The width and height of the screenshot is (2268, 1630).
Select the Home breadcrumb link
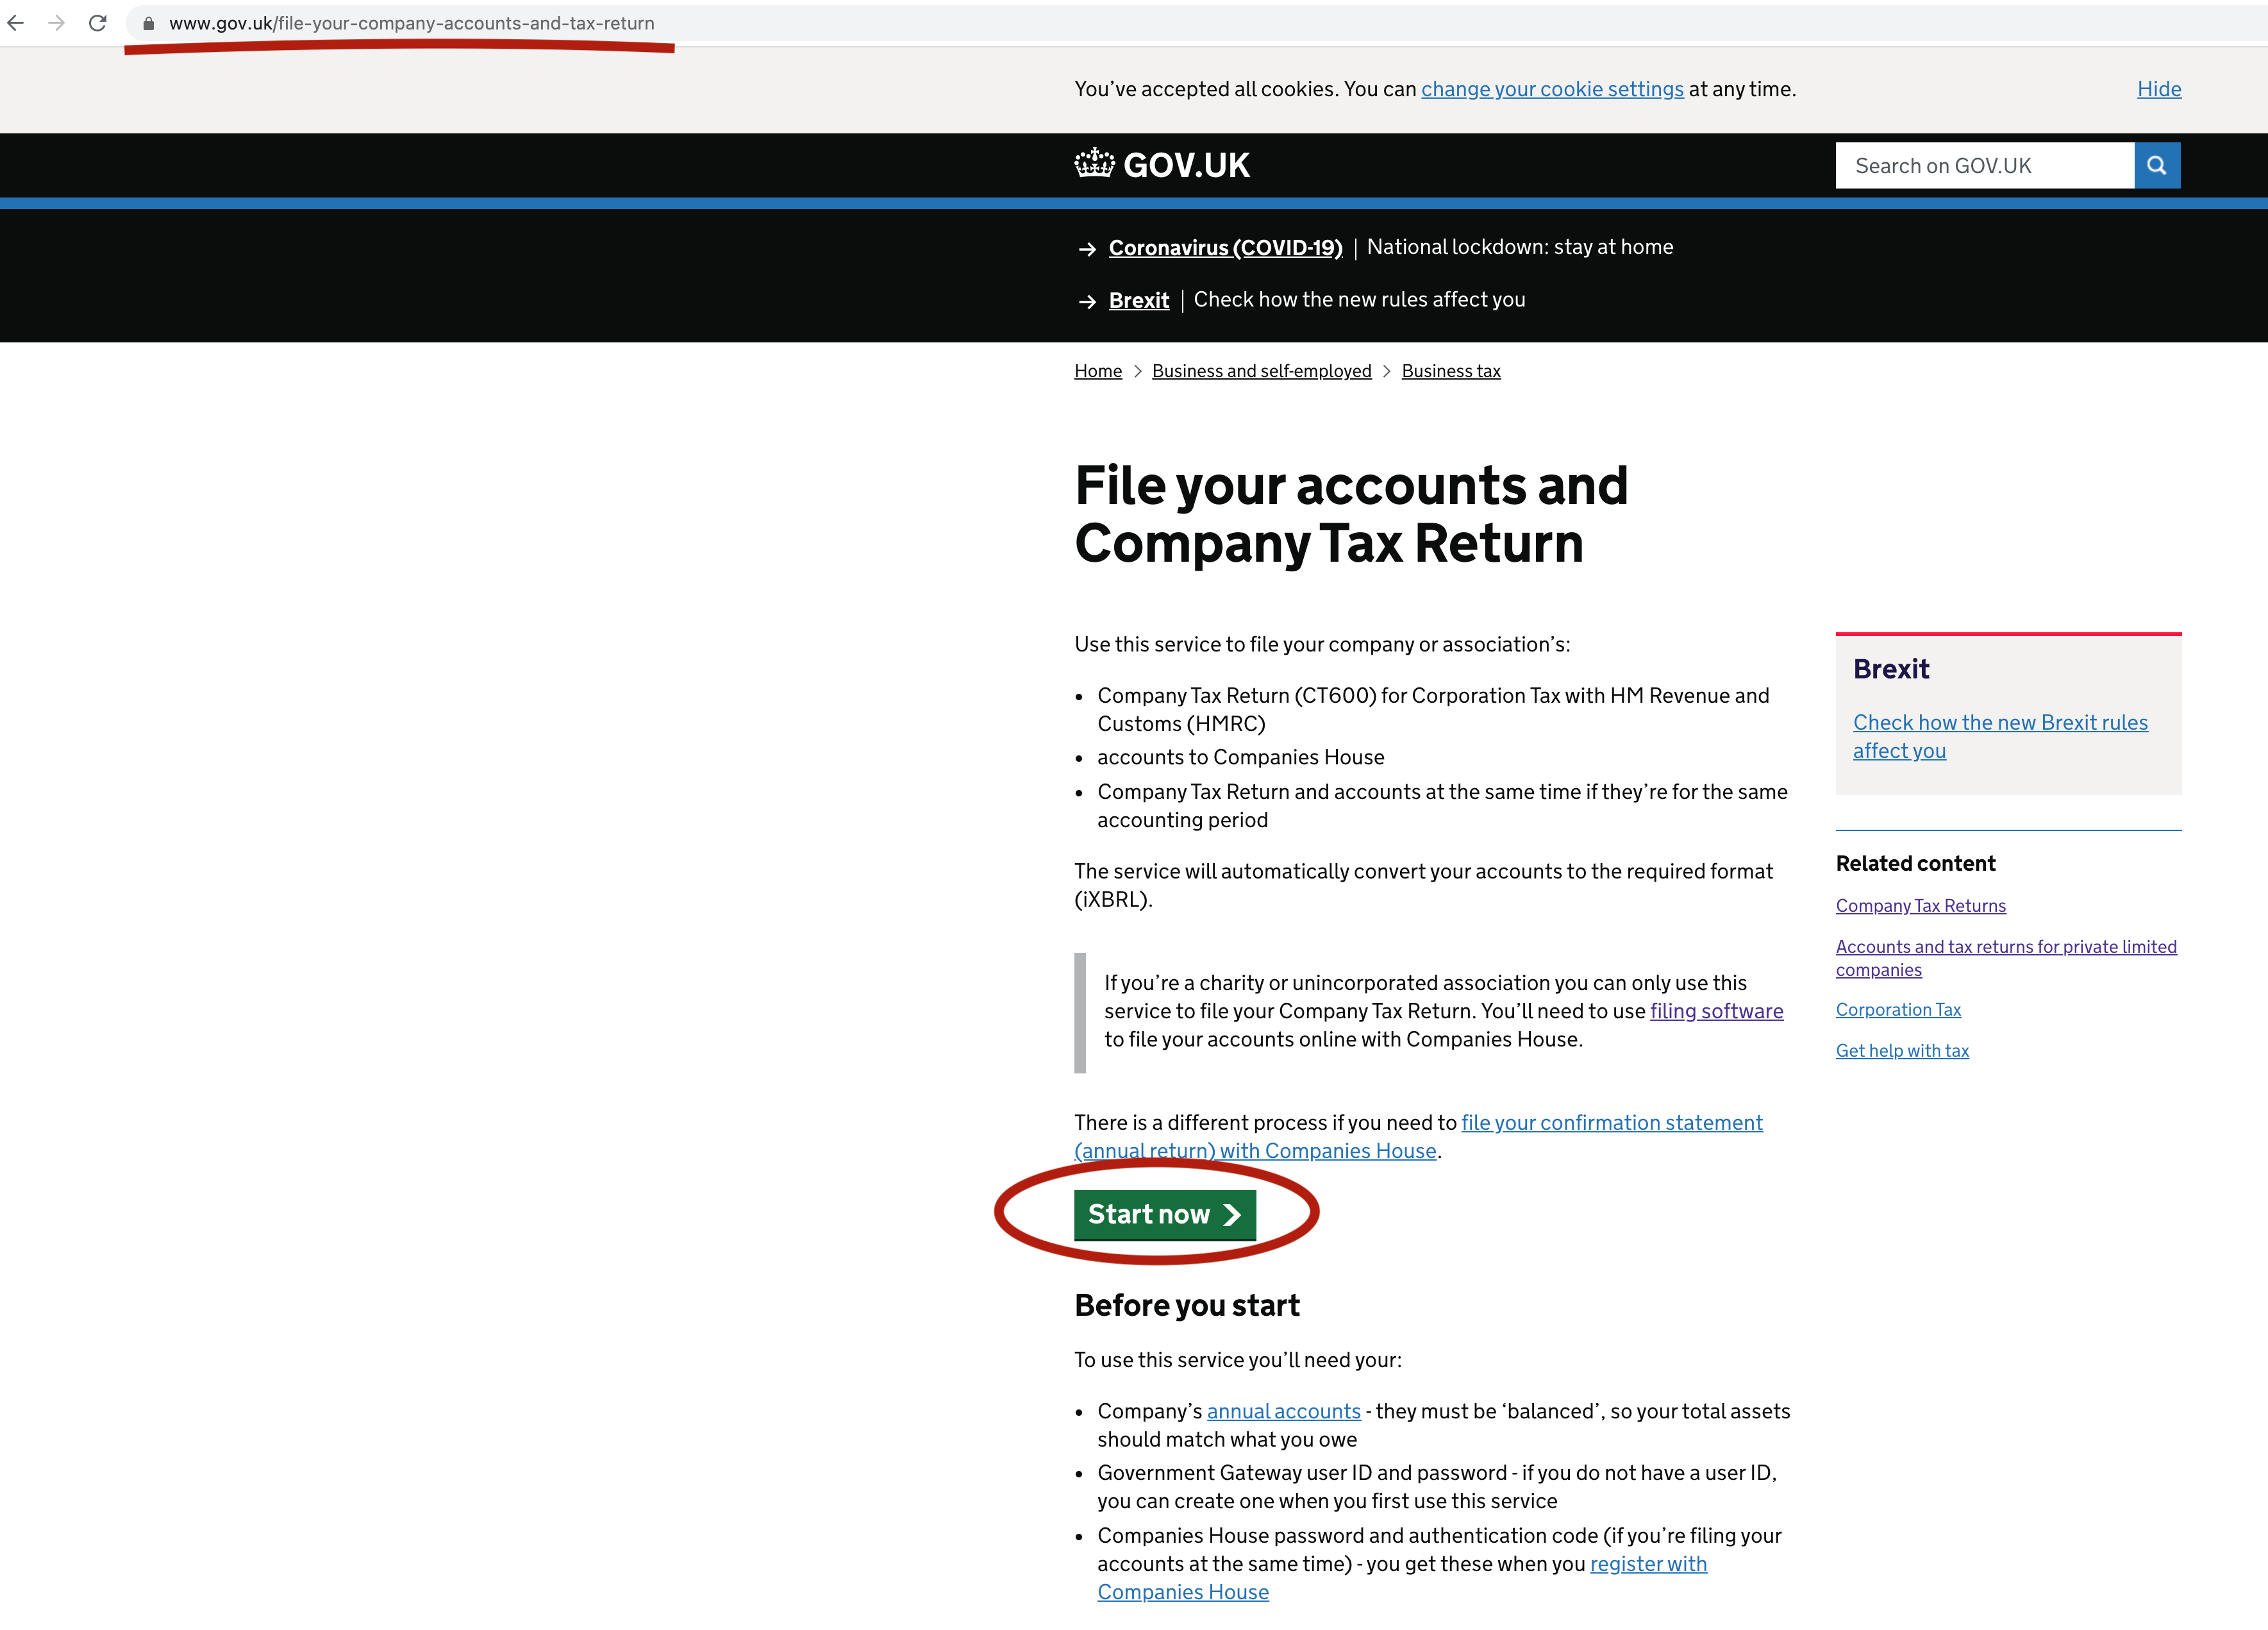point(1097,370)
